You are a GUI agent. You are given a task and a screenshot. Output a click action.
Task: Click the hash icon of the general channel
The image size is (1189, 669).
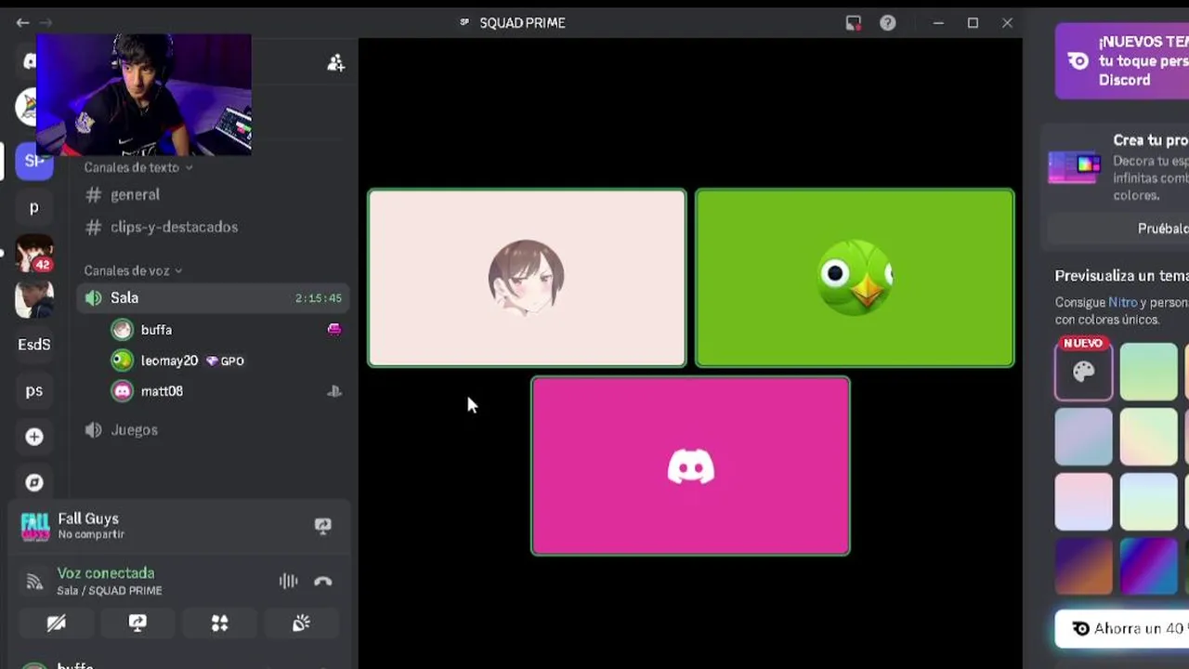click(93, 195)
